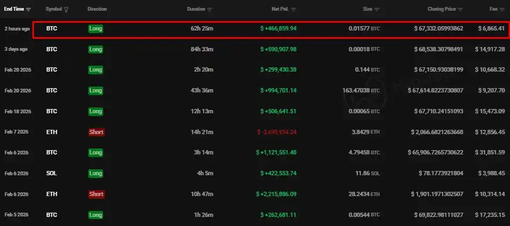510x226 pixels.
Task: Select BTC symbol in the 3 days ago row
Action: [x=51, y=49]
